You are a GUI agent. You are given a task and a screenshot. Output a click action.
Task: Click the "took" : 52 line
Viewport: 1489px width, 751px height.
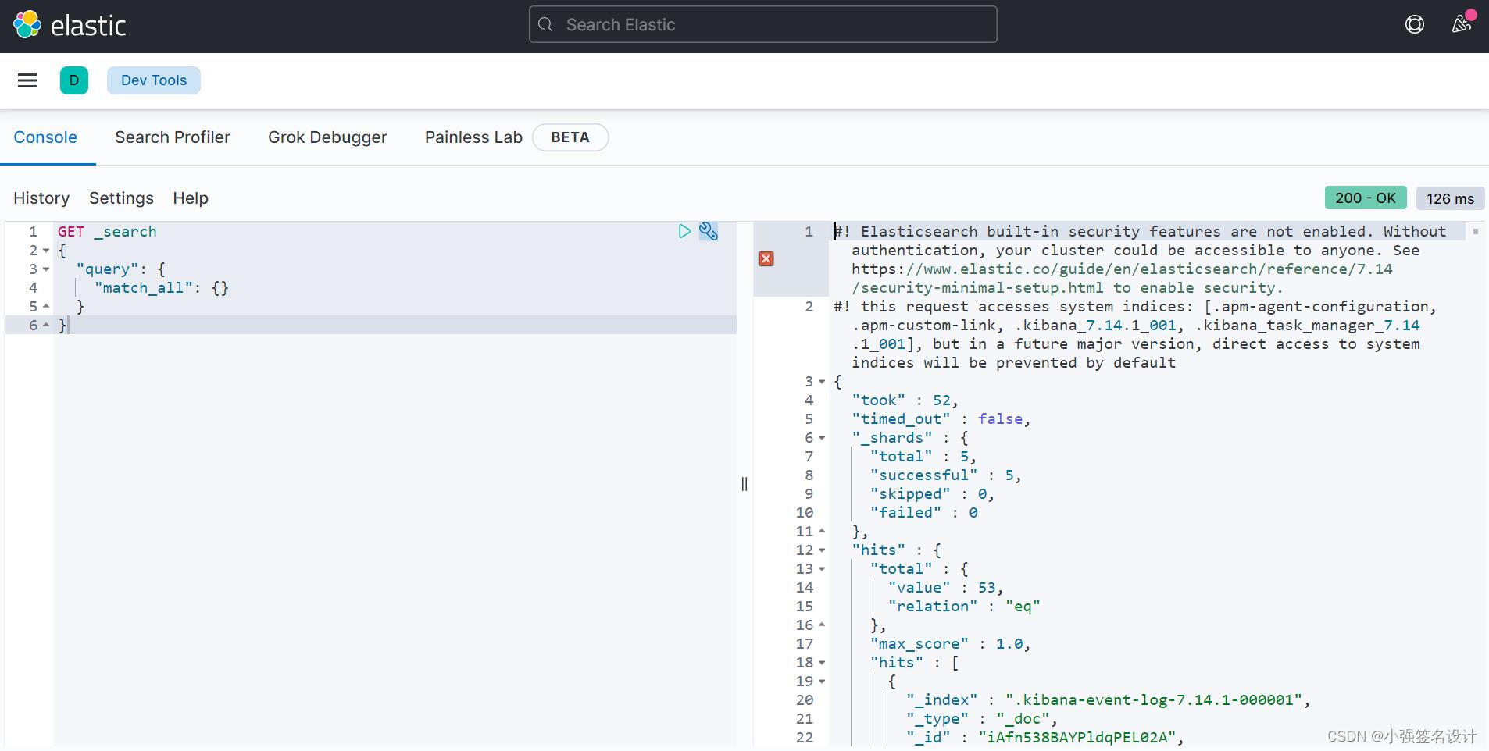[x=905, y=400]
